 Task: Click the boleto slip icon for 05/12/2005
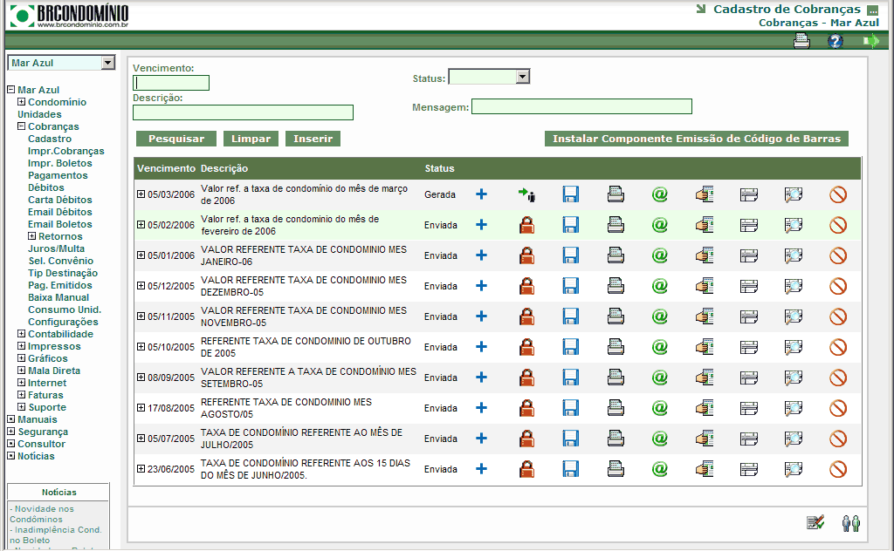pyautogui.click(x=748, y=286)
